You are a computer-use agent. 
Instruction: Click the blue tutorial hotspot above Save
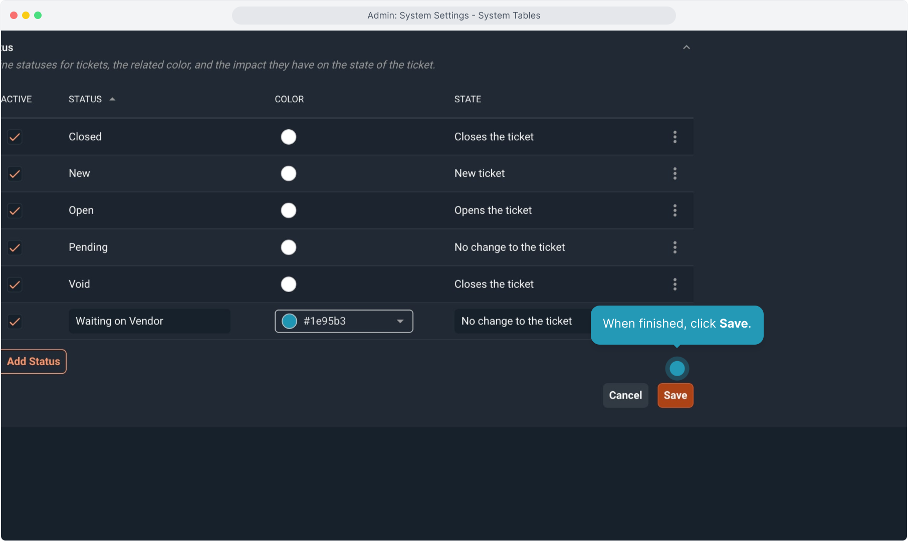[x=677, y=369]
